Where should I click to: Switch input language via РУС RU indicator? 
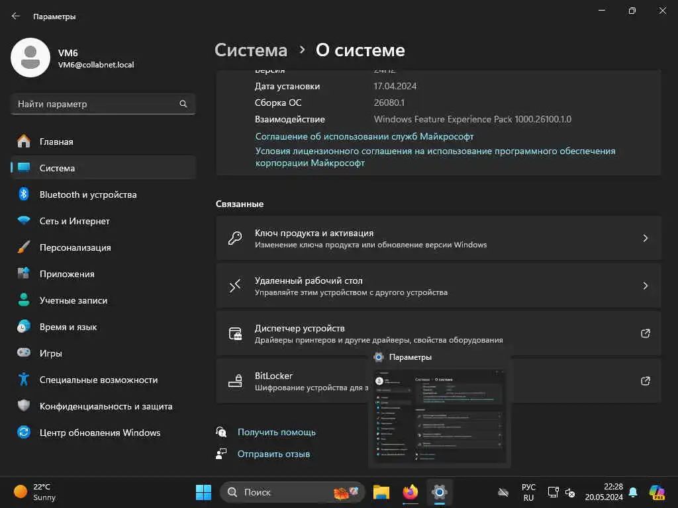point(528,492)
